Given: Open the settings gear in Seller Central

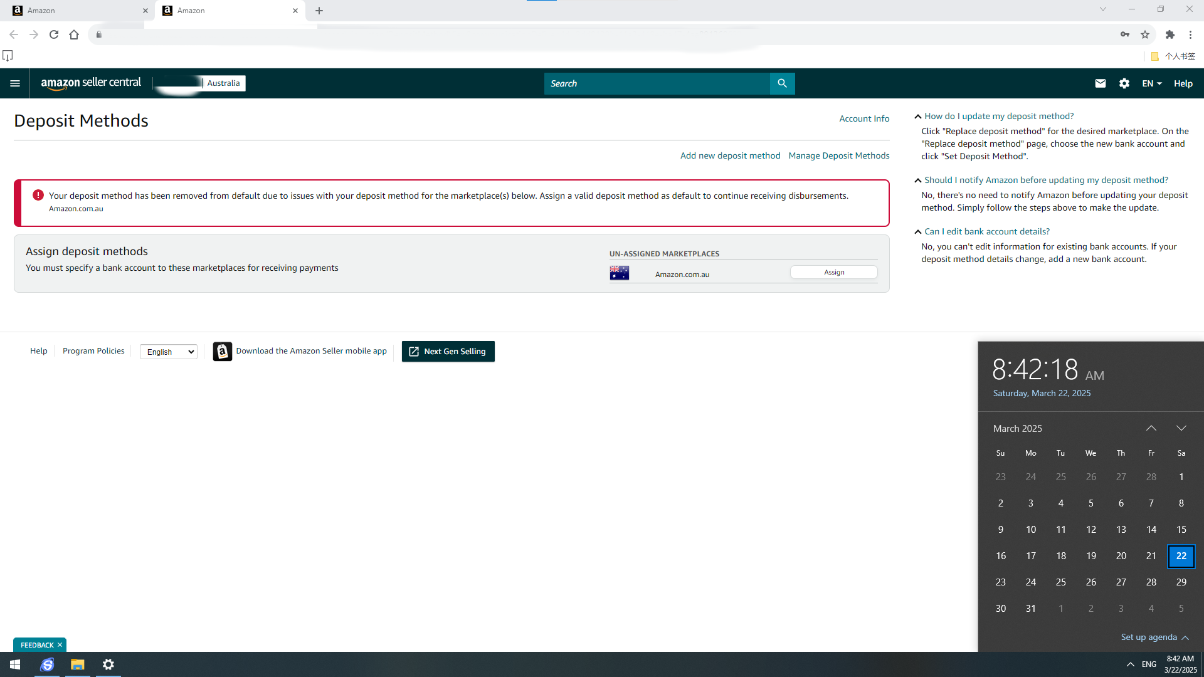Looking at the screenshot, I should (1124, 83).
